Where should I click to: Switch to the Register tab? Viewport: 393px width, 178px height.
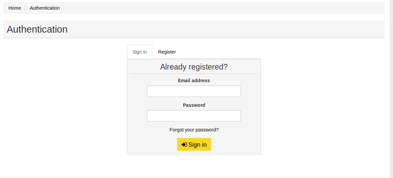coord(167,52)
